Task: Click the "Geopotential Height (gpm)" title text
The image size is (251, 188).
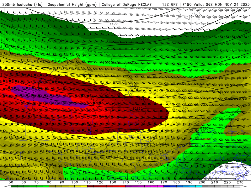Action: pyautogui.click(x=72, y=4)
